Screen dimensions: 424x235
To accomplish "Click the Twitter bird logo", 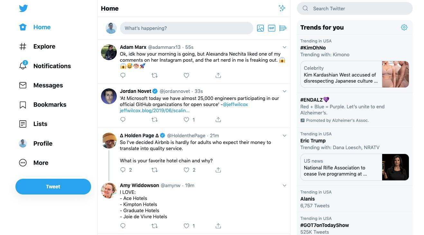I will click(x=23, y=8).
